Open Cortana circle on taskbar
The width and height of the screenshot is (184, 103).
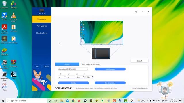pos(50,100)
